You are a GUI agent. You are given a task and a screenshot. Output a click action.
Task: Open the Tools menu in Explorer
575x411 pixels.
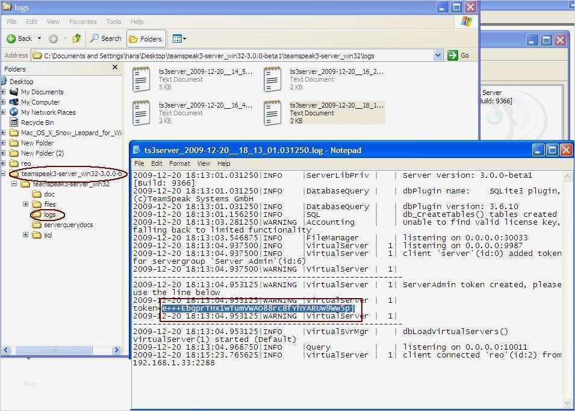[114, 22]
